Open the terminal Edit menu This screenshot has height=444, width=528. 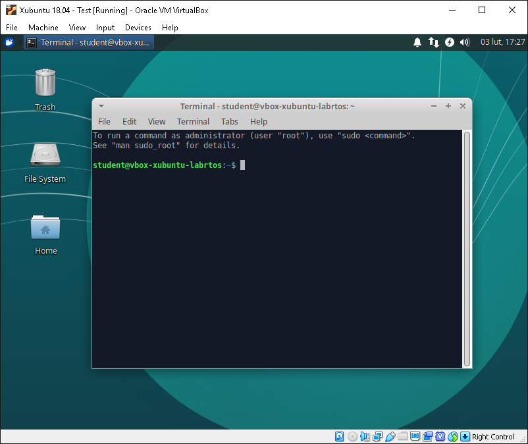click(129, 122)
